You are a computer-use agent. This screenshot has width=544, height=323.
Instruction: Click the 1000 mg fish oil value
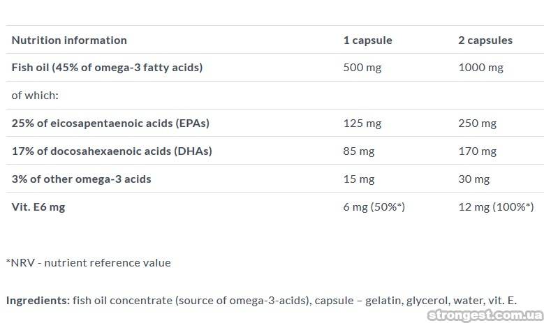point(480,68)
